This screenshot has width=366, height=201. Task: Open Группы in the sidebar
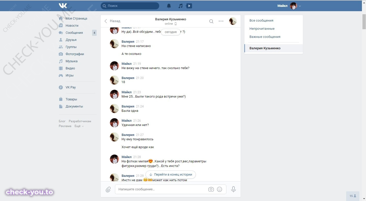click(71, 47)
